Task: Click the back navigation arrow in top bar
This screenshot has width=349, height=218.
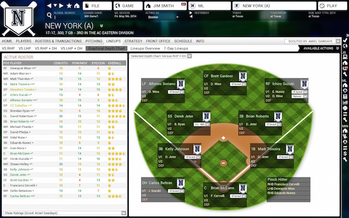Action: [x=49, y=5]
